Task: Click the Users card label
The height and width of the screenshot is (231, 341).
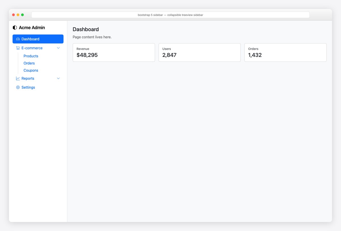Action: point(167,49)
